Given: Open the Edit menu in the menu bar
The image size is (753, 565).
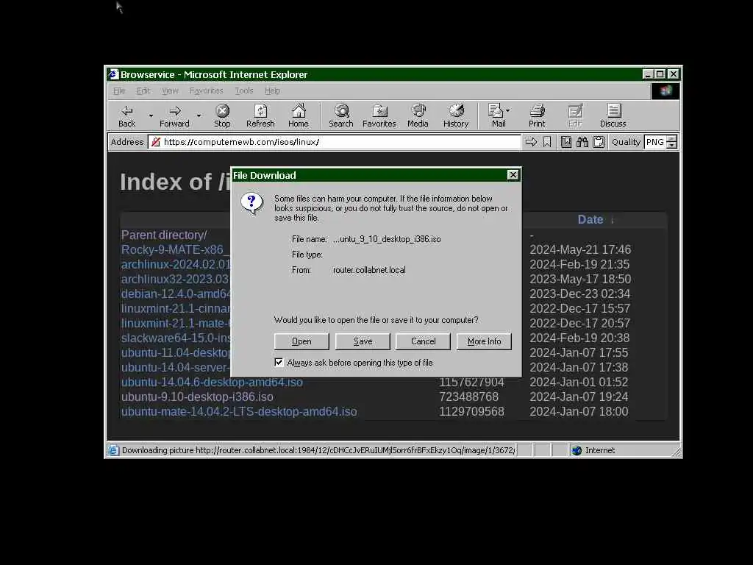Looking at the screenshot, I should click(143, 90).
